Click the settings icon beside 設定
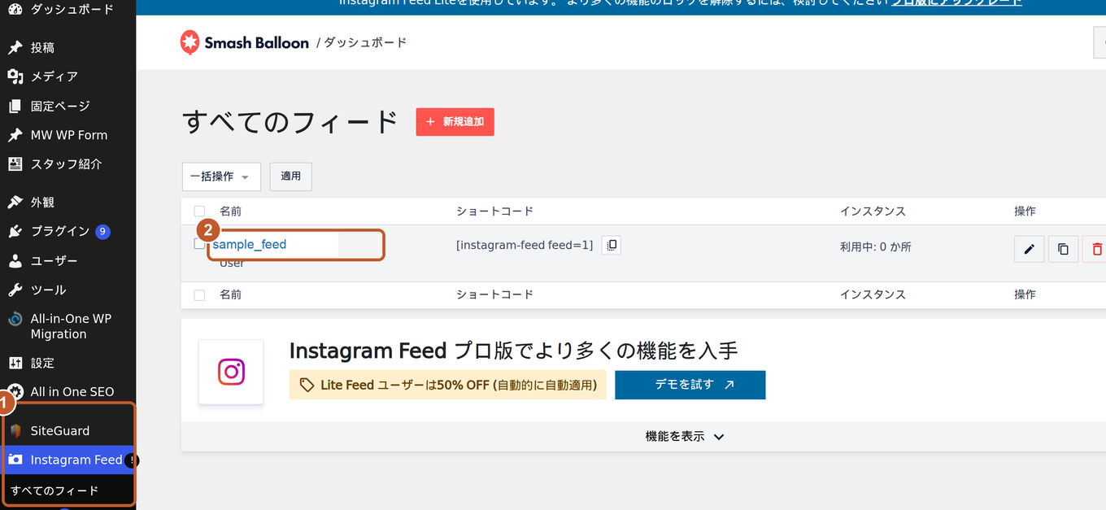This screenshot has height=510, width=1106. (15, 363)
